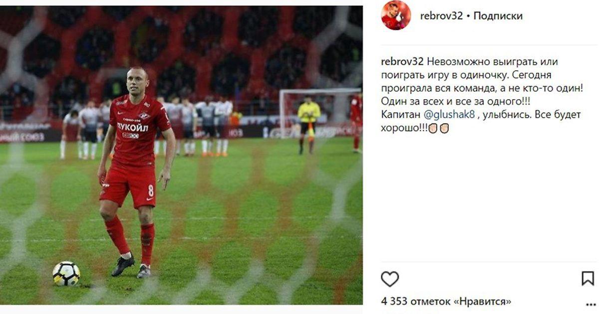The width and height of the screenshot is (599, 314).
Task: Click the number 8 on the player's shorts
Action: [150, 191]
